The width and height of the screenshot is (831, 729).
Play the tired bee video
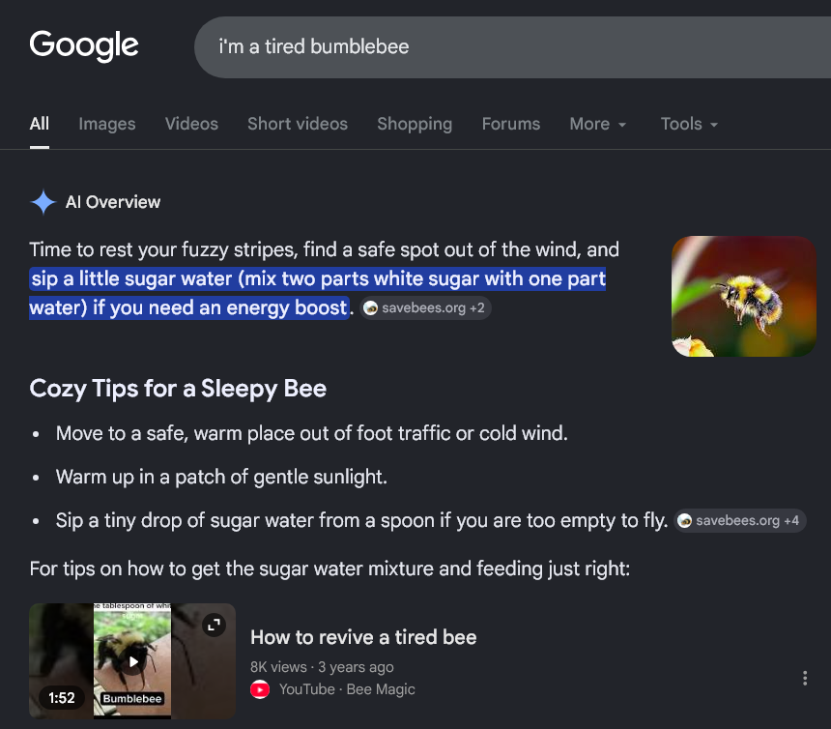[132, 661]
